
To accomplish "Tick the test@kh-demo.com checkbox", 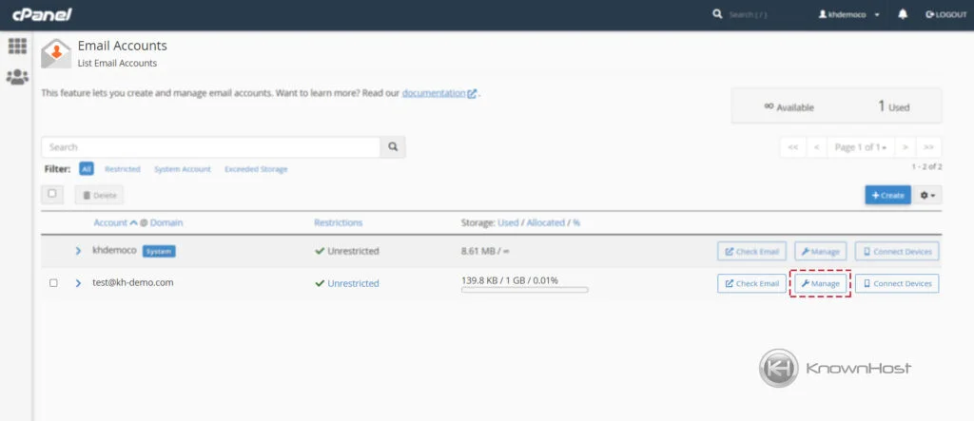I will tap(53, 283).
